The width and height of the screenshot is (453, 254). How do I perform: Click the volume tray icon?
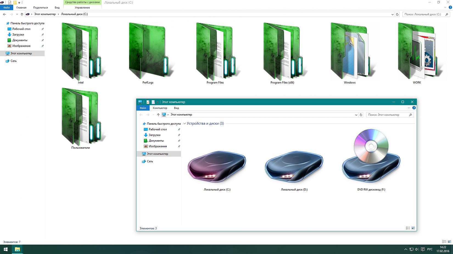417,249
